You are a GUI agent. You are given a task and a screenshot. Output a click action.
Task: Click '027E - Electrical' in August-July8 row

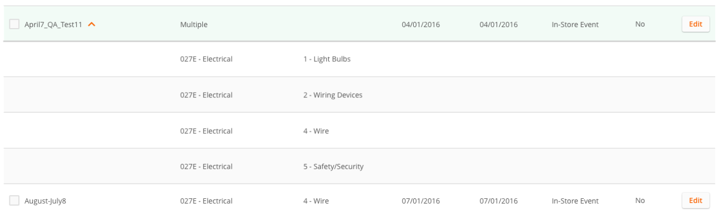point(206,201)
